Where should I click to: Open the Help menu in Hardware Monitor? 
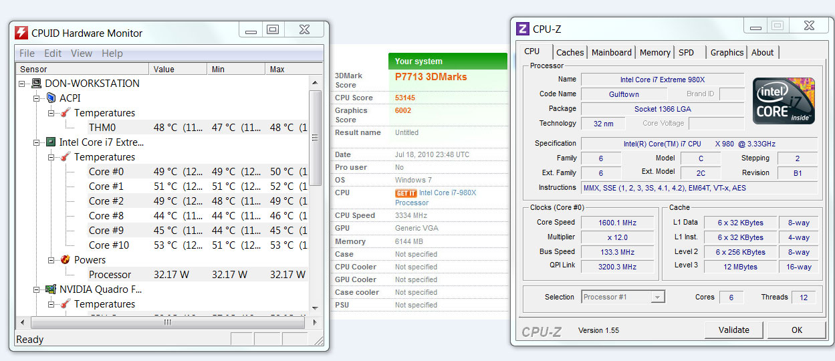point(112,53)
